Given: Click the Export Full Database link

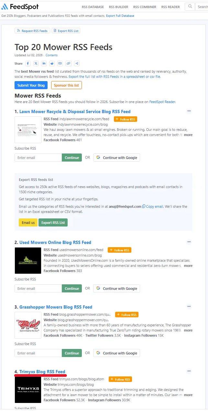Looking at the screenshot, I should point(120,16).
